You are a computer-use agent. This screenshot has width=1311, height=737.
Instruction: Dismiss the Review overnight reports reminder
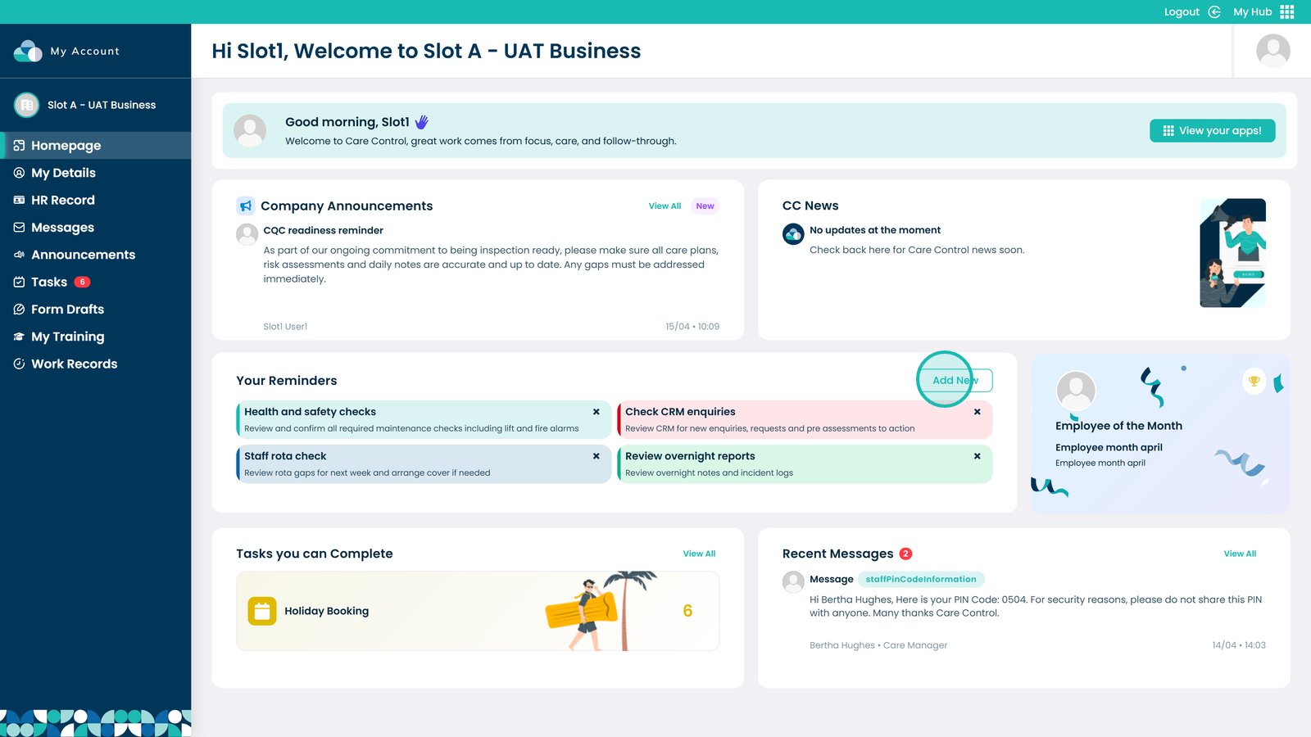tap(977, 456)
